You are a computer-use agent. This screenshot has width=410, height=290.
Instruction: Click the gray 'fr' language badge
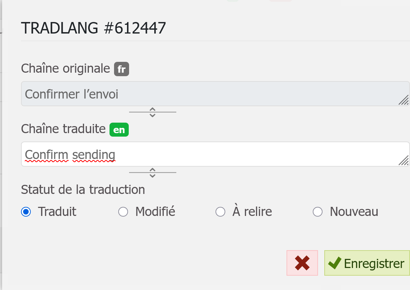(121, 69)
